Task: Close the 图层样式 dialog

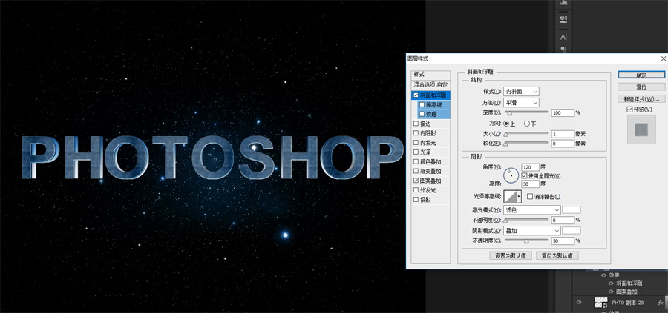Action: coord(663,58)
